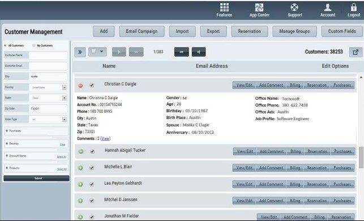
Task: Click Select All in Products filter
Action: [x=62, y=169]
